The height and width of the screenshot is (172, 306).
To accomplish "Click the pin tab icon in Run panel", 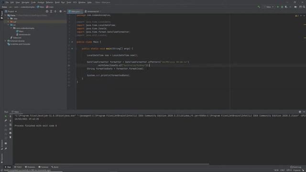I will point(6,149).
